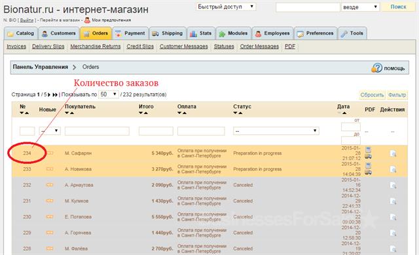This screenshot has width=419, height=255.
Task: Open the Modules tab
Action: (x=234, y=33)
